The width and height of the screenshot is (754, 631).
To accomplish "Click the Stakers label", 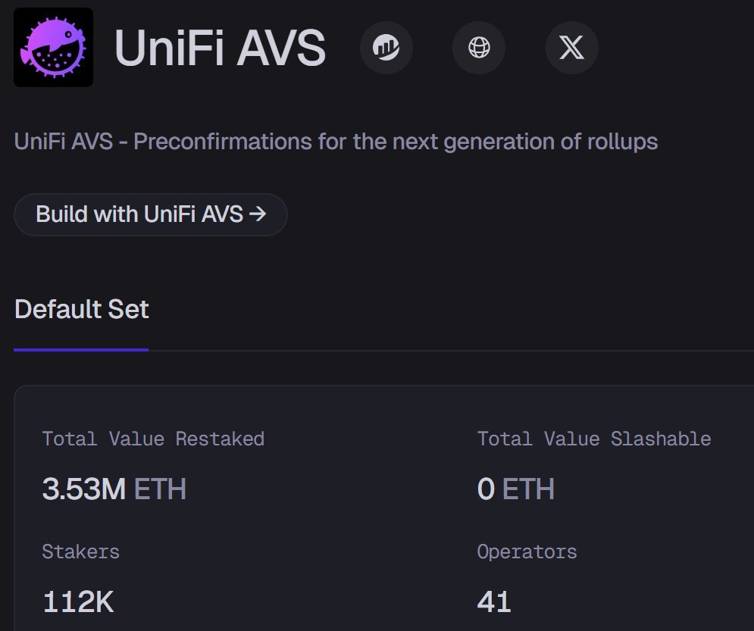I will click(x=80, y=551).
